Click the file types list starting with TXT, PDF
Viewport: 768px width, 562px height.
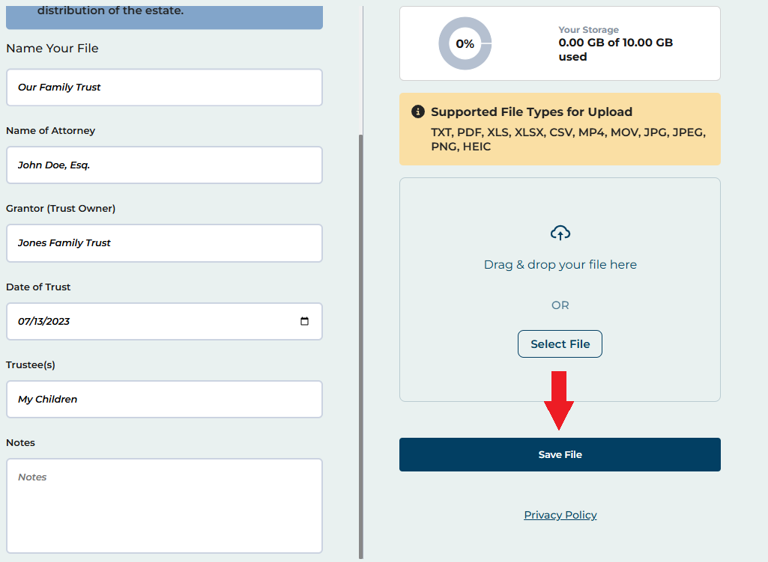click(568, 139)
